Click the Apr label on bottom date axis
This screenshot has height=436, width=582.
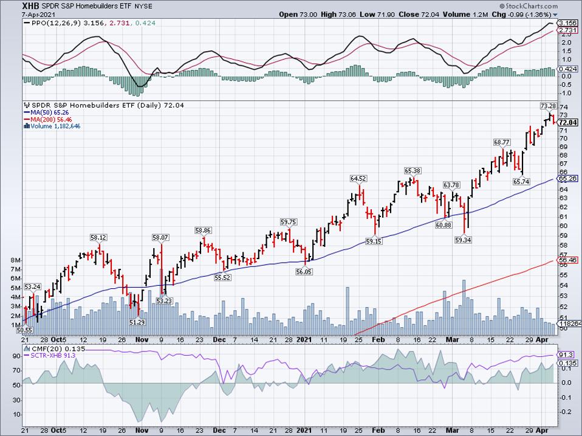pos(543,431)
